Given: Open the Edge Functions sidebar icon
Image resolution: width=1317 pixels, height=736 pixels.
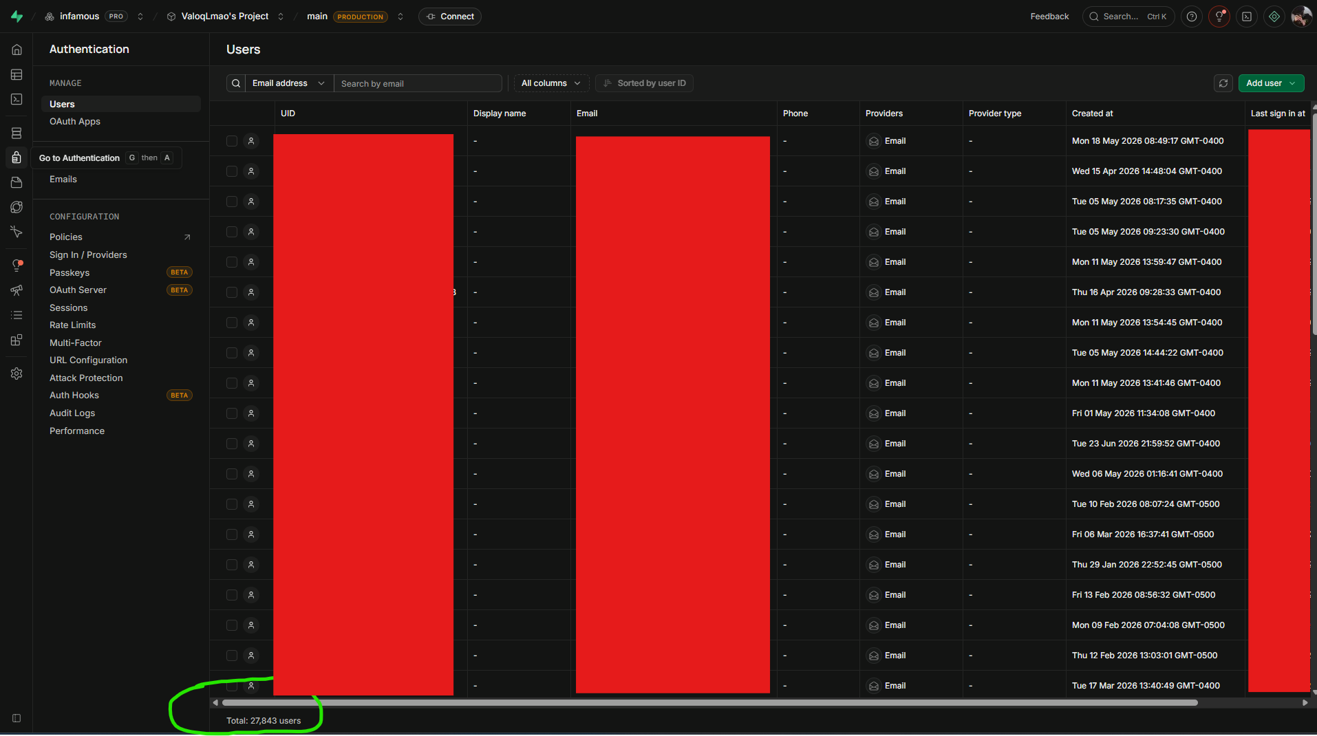Looking at the screenshot, I should tap(17, 207).
